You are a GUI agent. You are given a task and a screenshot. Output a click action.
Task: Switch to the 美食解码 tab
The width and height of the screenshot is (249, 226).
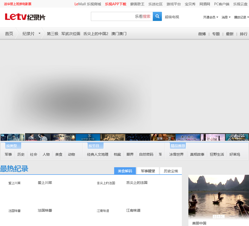click(125, 171)
